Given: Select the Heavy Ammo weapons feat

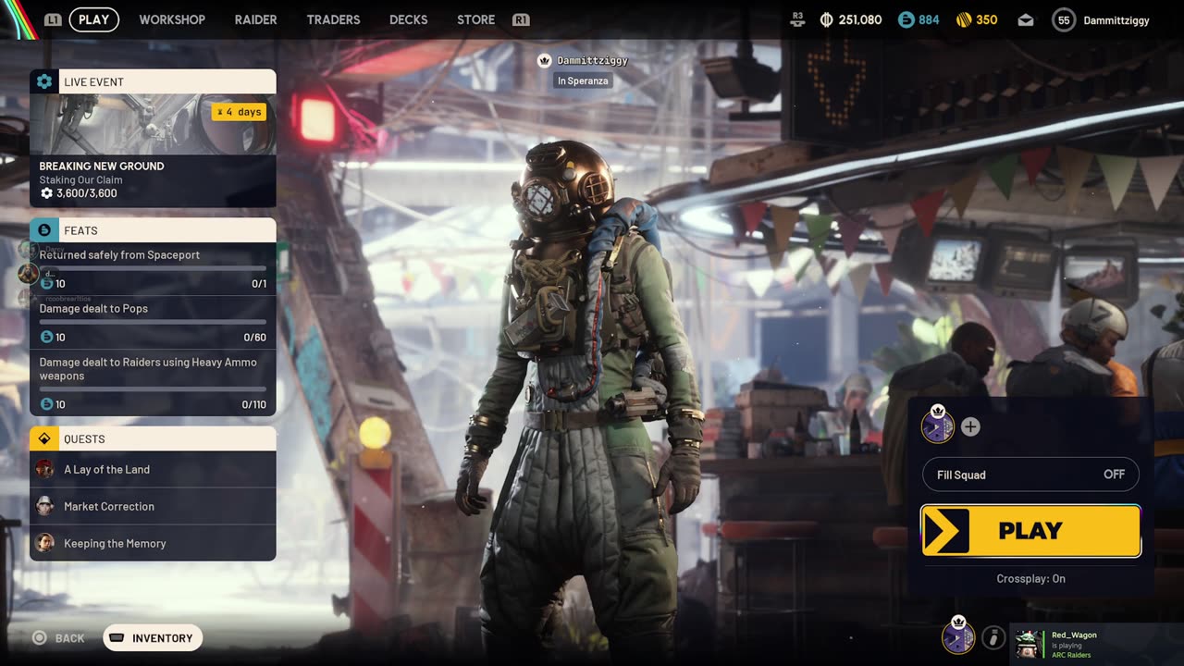Looking at the screenshot, I should [x=153, y=383].
